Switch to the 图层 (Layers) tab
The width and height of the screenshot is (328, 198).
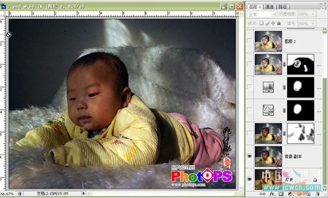tap(253, 7)
